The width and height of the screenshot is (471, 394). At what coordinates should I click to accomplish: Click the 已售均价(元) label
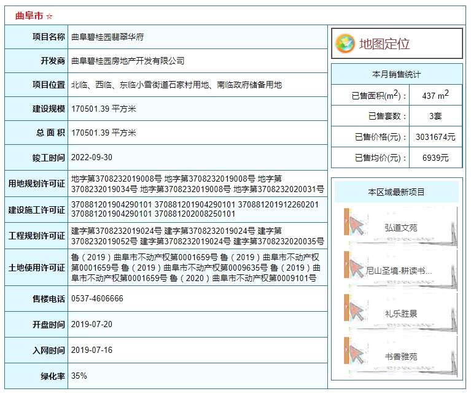tap(381, 158)
